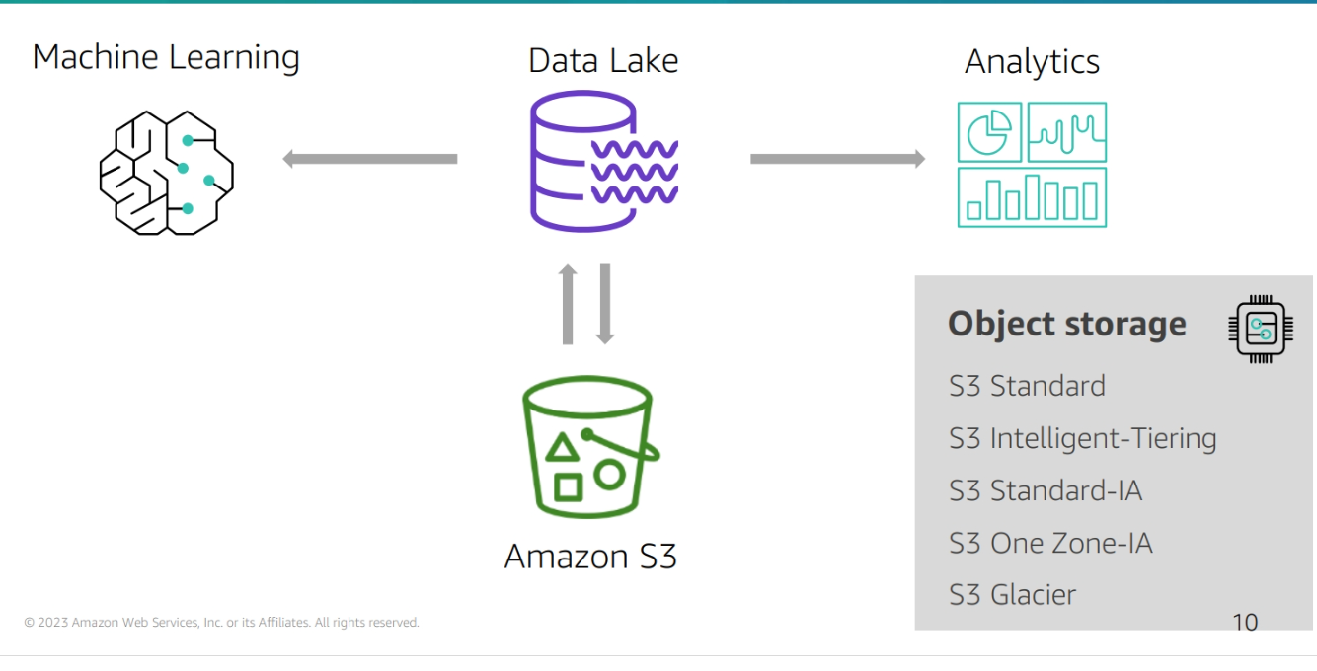Viewport: 1317px width, 671px height.
Task: Click the Object storage chip icon
Action: point(1261,328)
